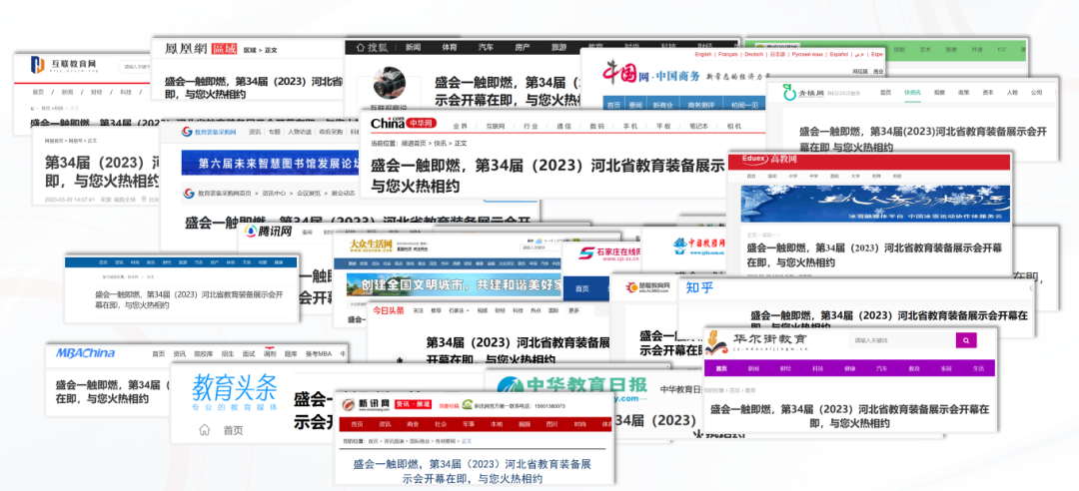Image resolution: width=1079 pixels, height=491 pixels.
Task: Click the 今日头条 logo
Action: coord(389,310)
